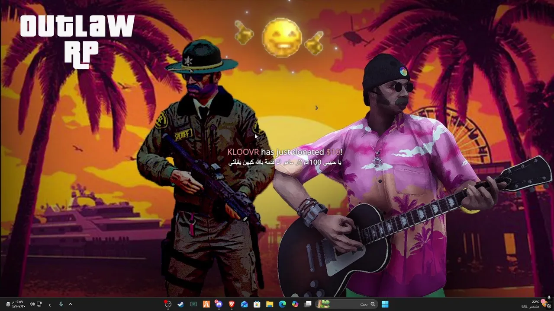Click the overlay microphone icon at bottom right

tap(549, 298)
